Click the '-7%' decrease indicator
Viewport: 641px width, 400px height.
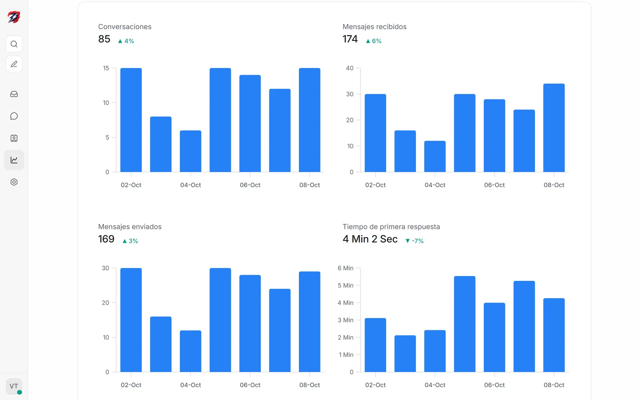point(414,241)
